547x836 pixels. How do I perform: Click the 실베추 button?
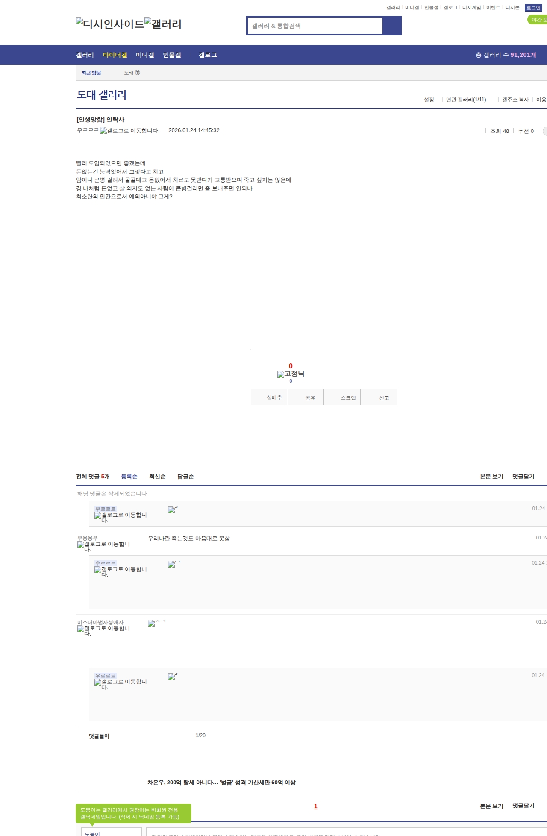point(268,397)
